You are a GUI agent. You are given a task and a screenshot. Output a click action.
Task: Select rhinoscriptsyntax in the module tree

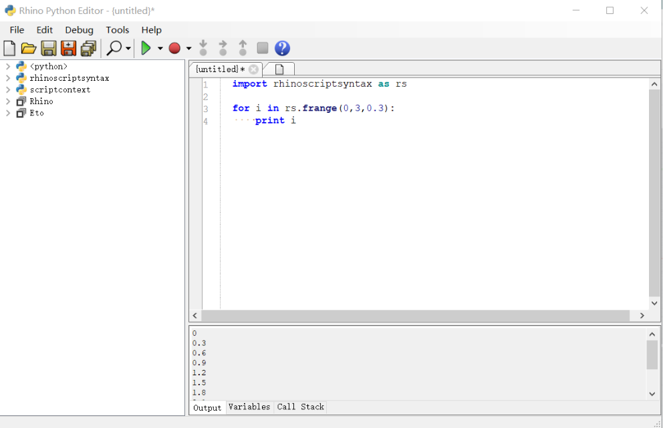[x=70, y=78]
